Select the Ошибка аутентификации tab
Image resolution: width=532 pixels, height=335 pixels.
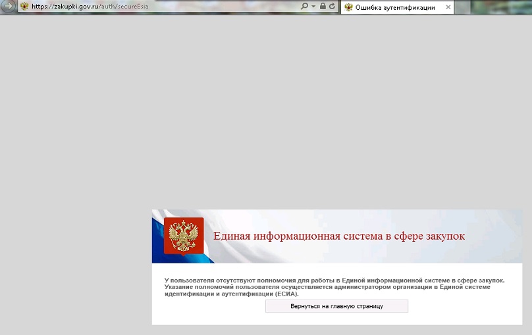(x=395, y=8)
